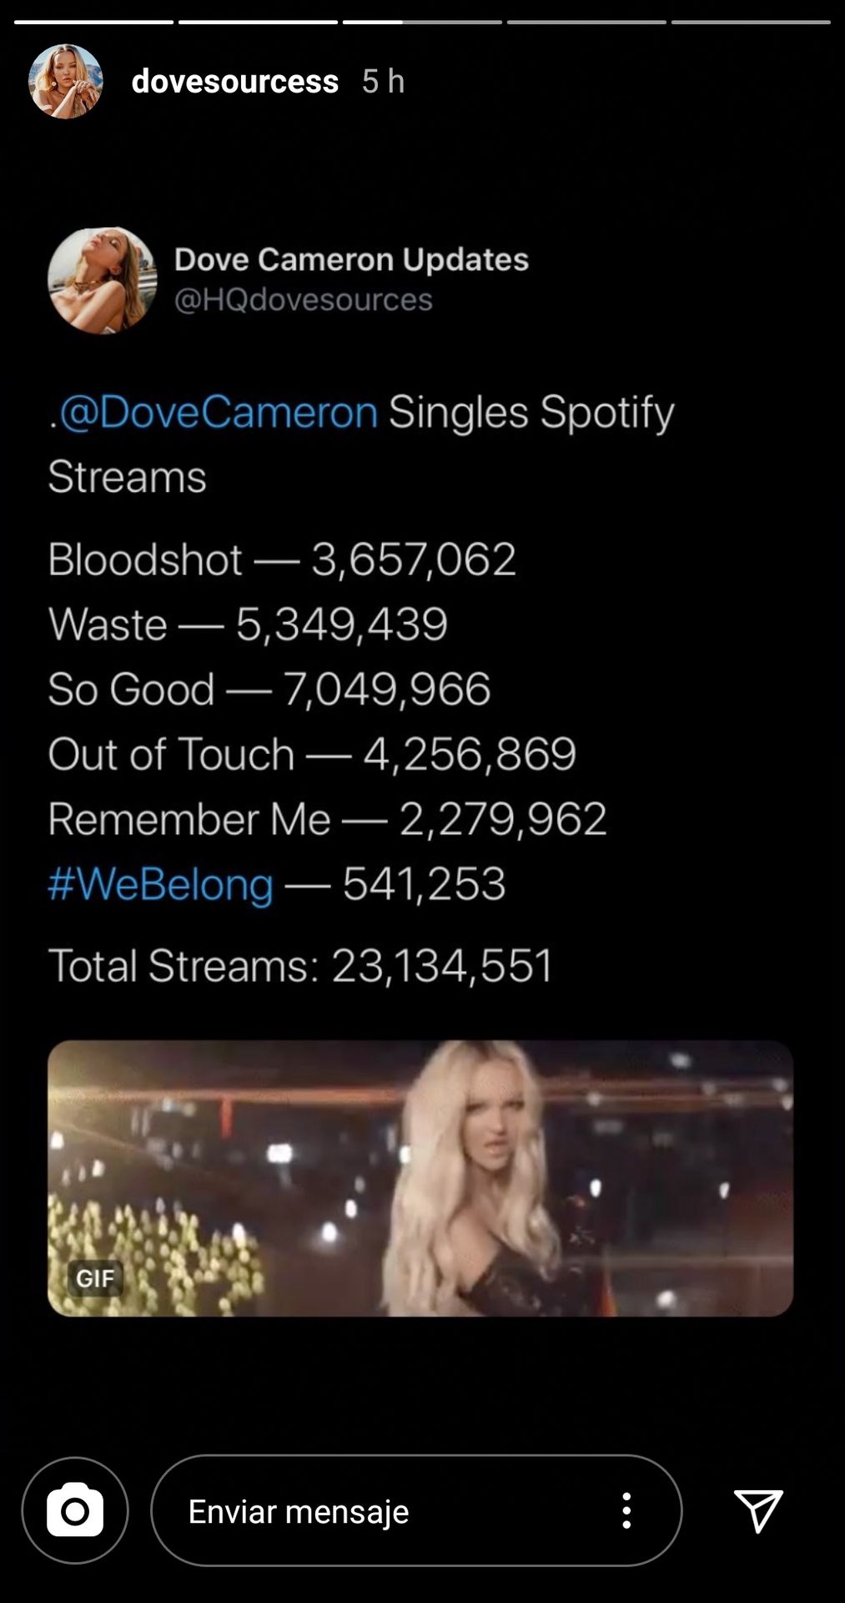Tap the Dove Cameron Updates name
The width and height of the screenshot is (845, 1603).
[x=351, y=260]
